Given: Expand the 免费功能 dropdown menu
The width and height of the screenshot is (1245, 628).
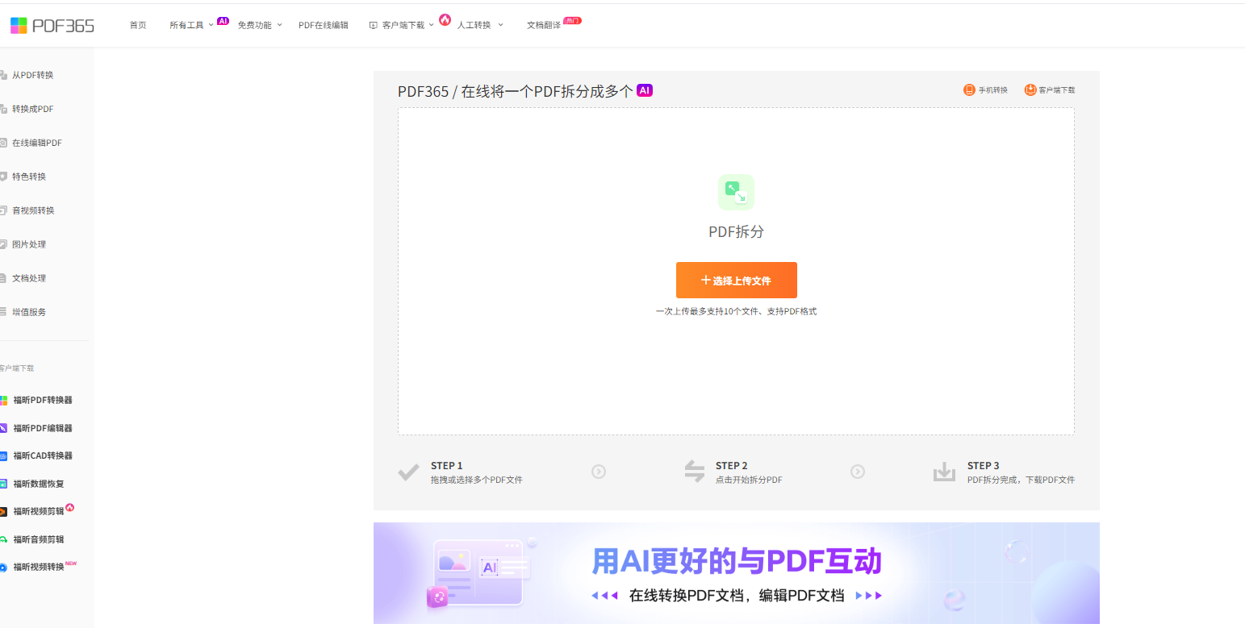Looking at the screenshot, I should tap(259, 25).
